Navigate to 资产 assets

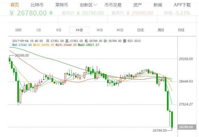point(138,5)
